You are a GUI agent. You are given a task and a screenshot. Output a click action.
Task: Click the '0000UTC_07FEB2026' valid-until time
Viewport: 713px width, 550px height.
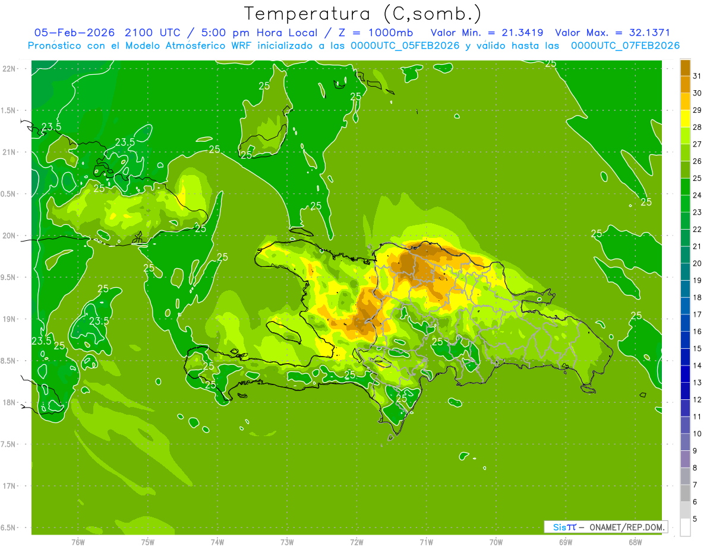tap(625, 46)
